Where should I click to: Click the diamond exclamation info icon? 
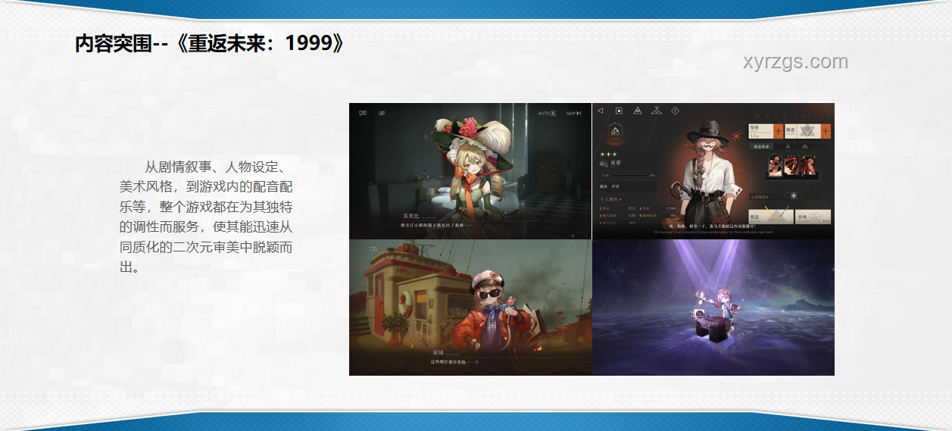click(675, 111)
